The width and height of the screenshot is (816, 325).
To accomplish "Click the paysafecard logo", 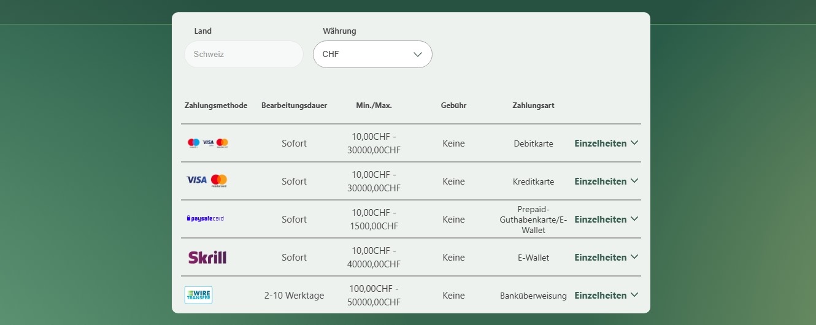I will 206,218.
